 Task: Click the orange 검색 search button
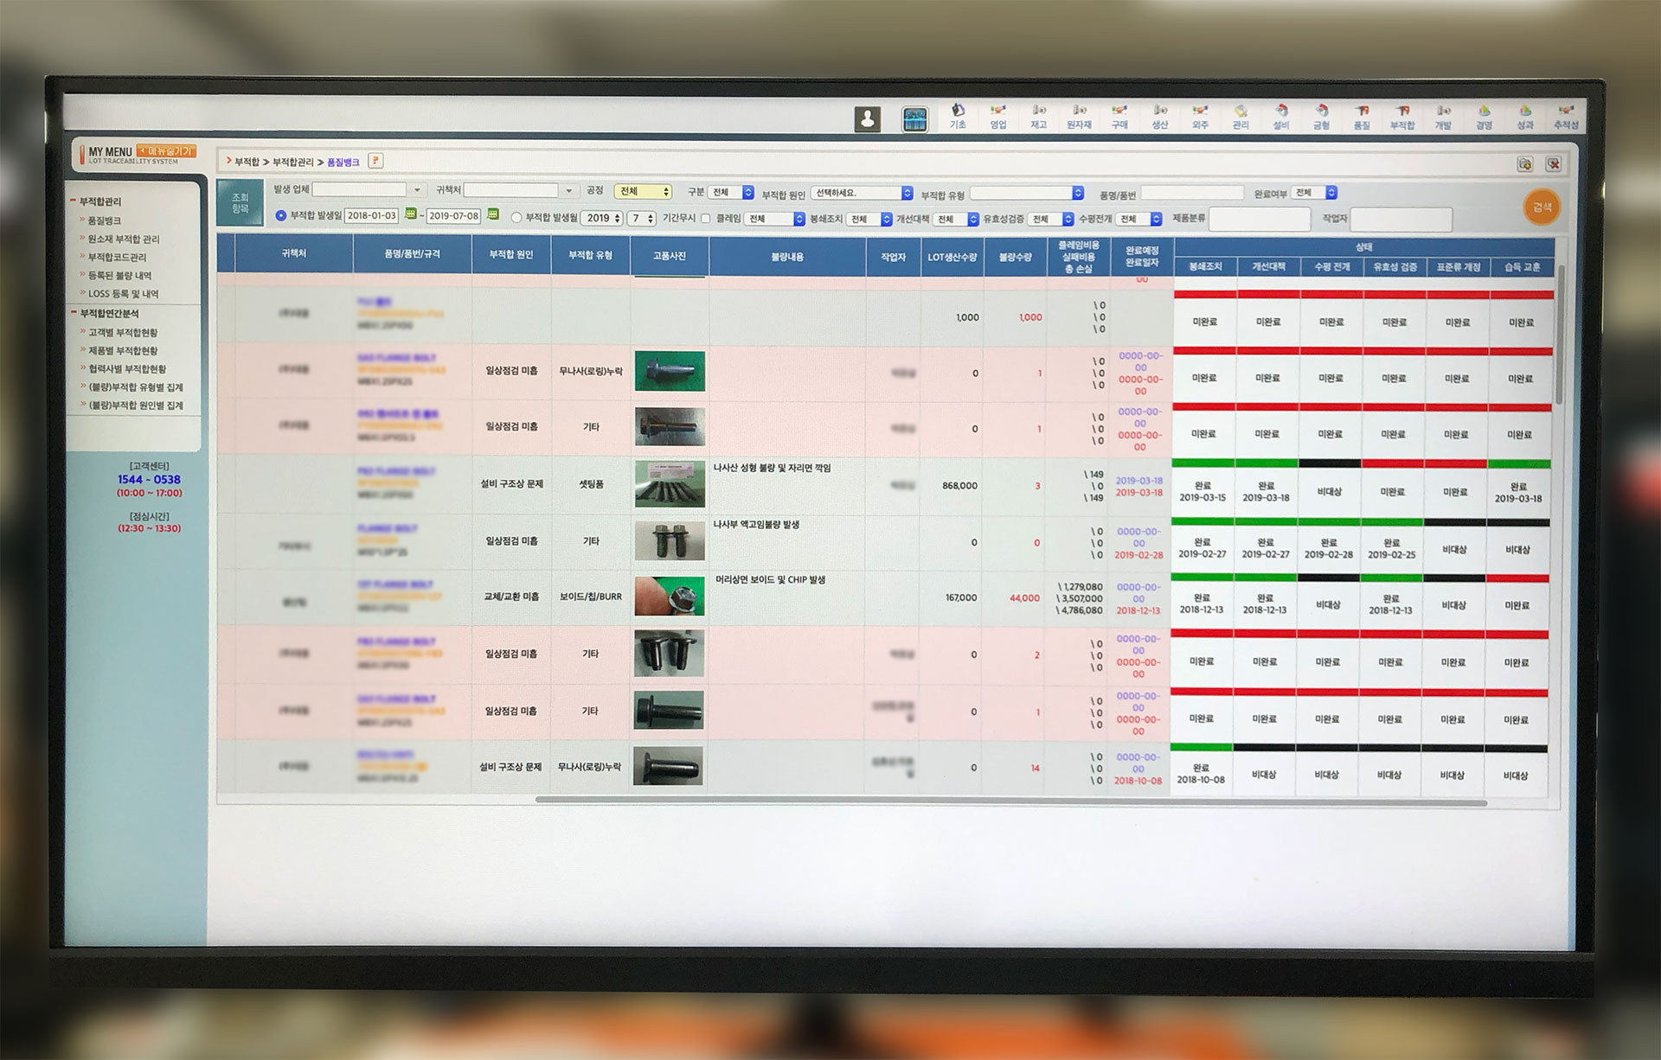click(x=1542, y=208)
